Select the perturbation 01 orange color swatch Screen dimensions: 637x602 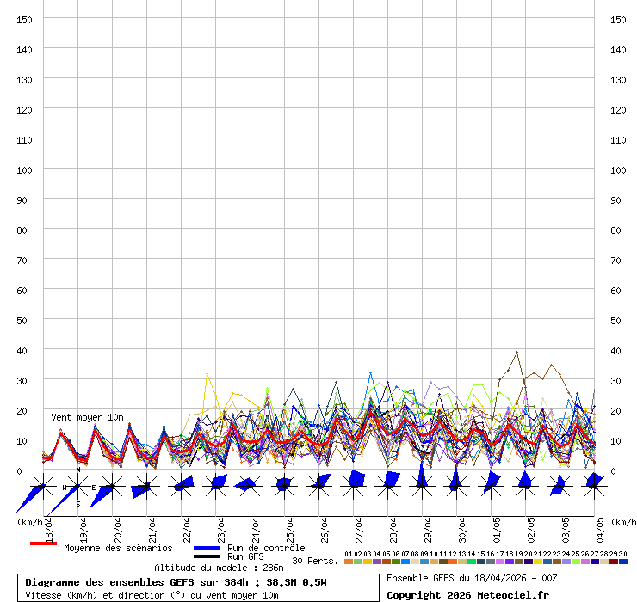(x=349, y=562)
